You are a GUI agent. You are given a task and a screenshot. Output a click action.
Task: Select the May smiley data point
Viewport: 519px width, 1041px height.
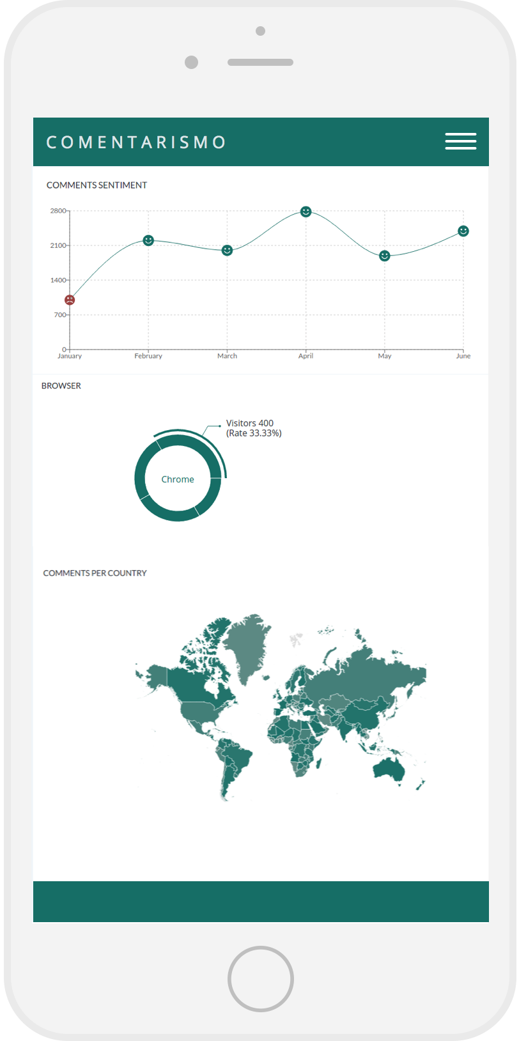[384, 256]
